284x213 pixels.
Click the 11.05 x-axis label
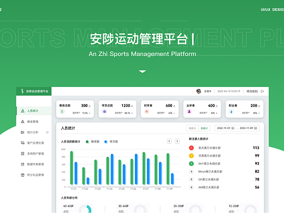point(121,189)
